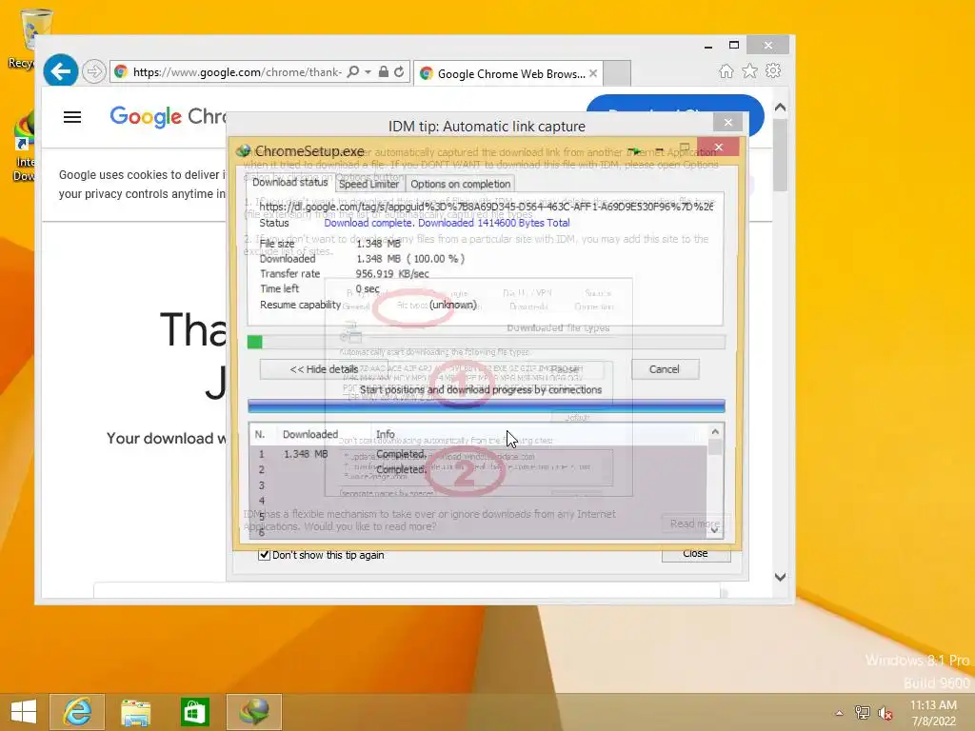Image resolution: width=975 pixels, height=731 pixels.
Task: Click the refresh icon in address bar
Action: 399,72
